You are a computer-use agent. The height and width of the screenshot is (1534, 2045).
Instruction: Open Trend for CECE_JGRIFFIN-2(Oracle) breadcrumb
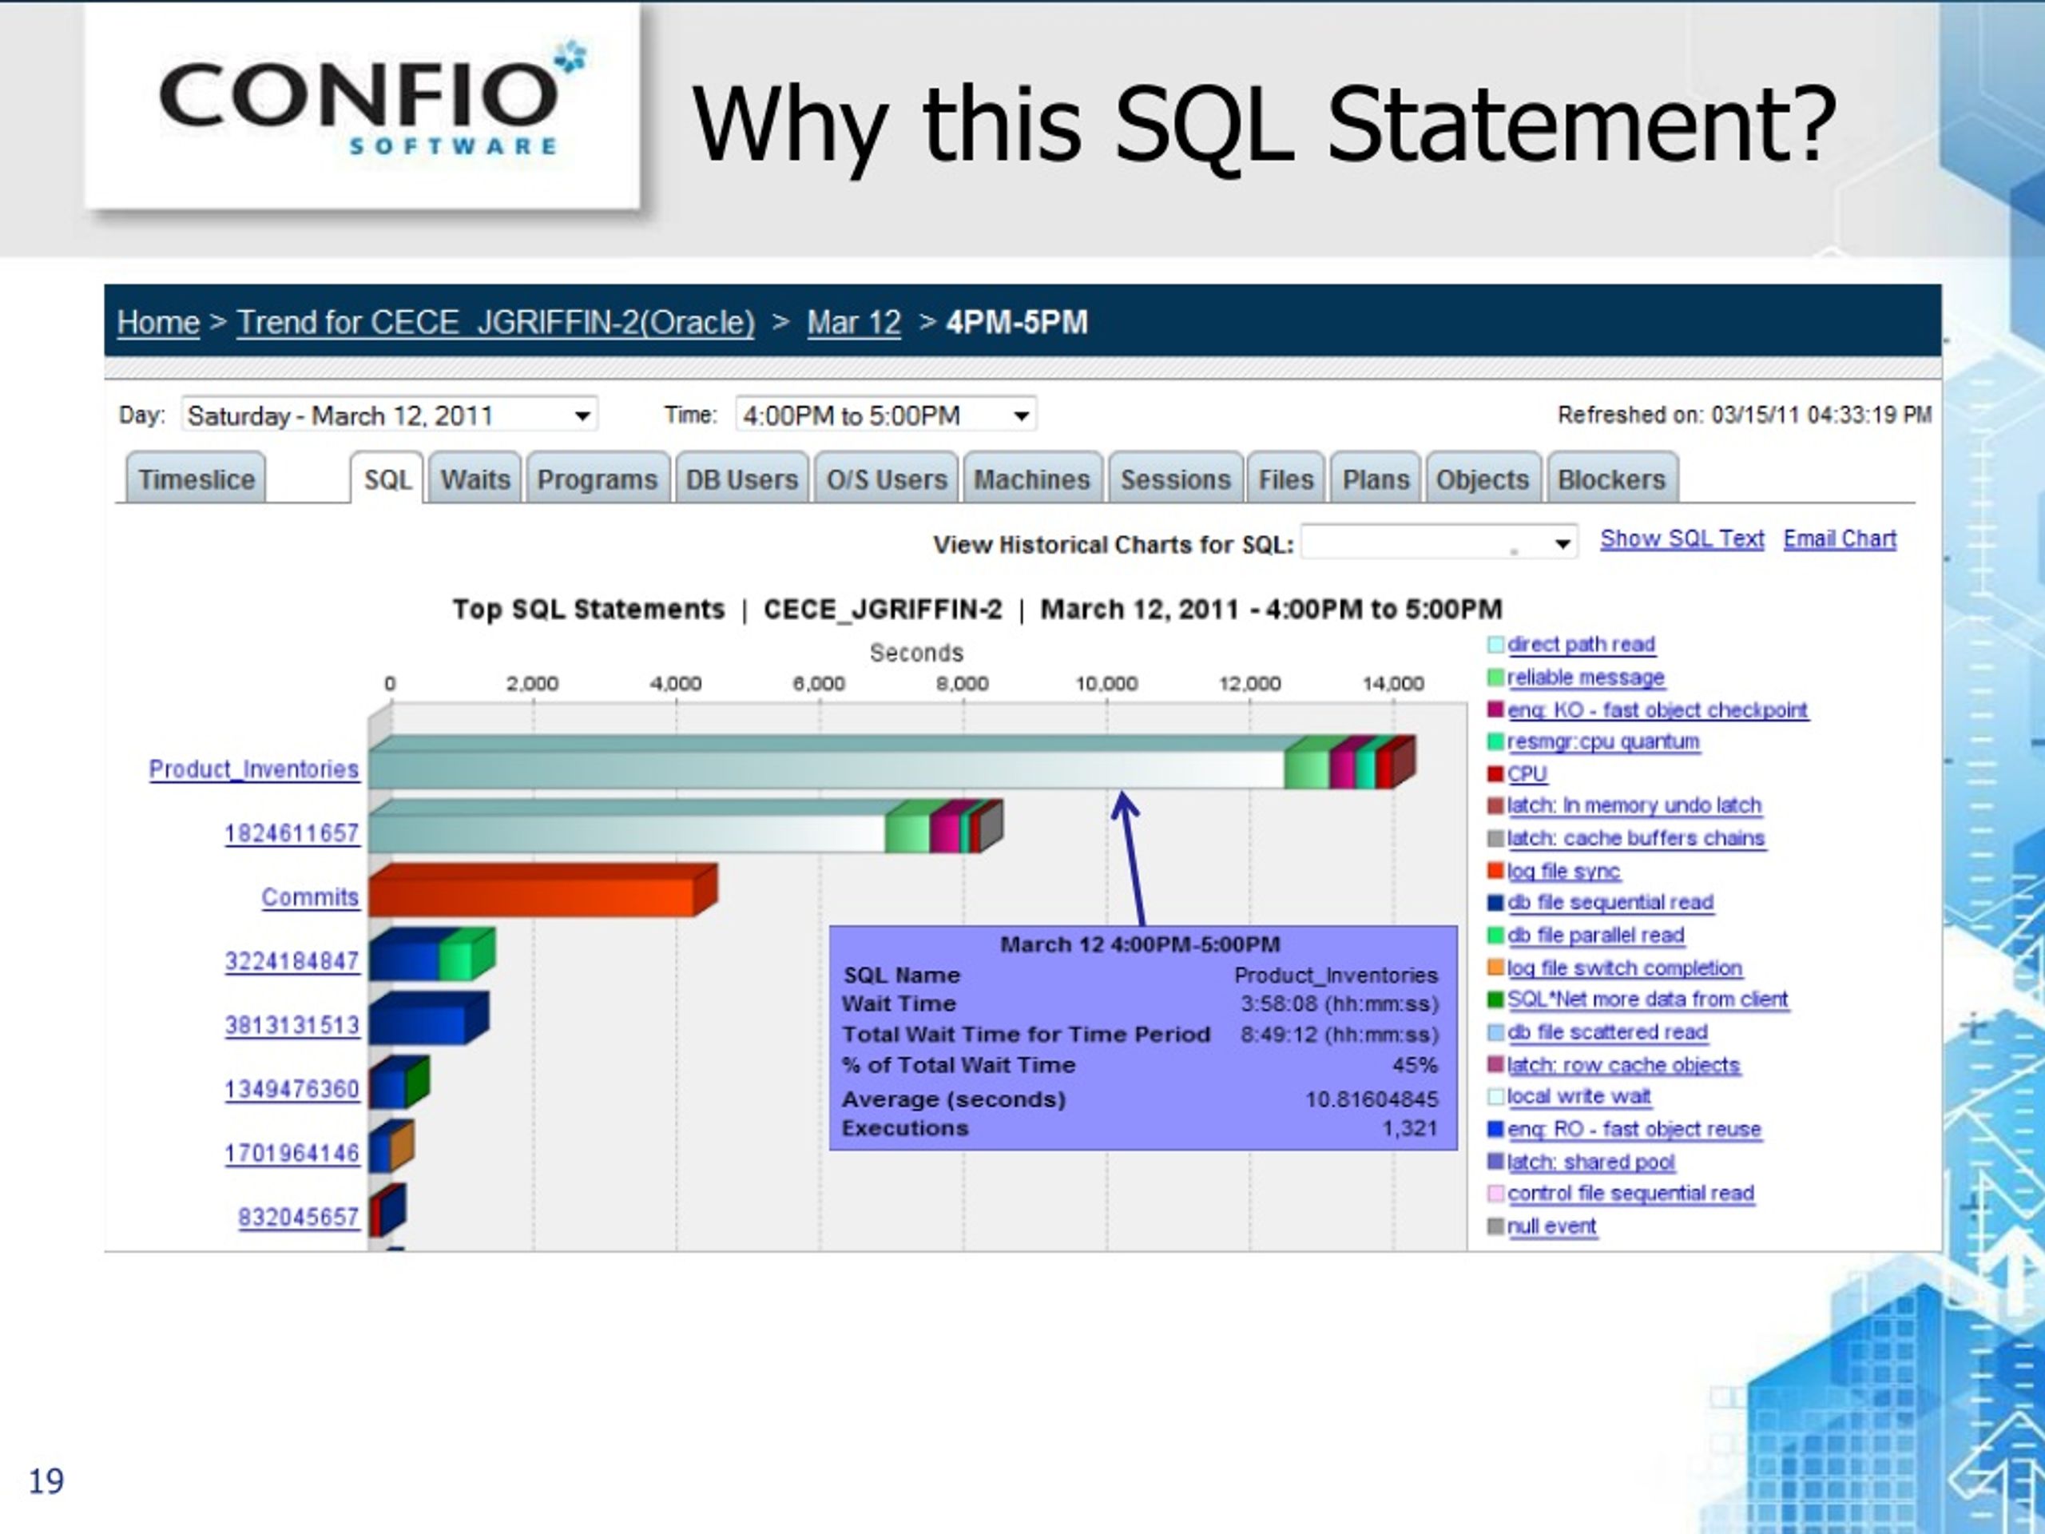(495, 323)
